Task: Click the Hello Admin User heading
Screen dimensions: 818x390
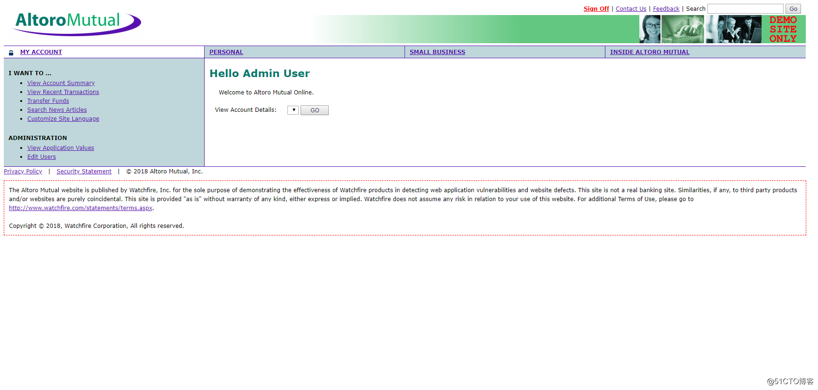Action: click(x=260, y=73)
